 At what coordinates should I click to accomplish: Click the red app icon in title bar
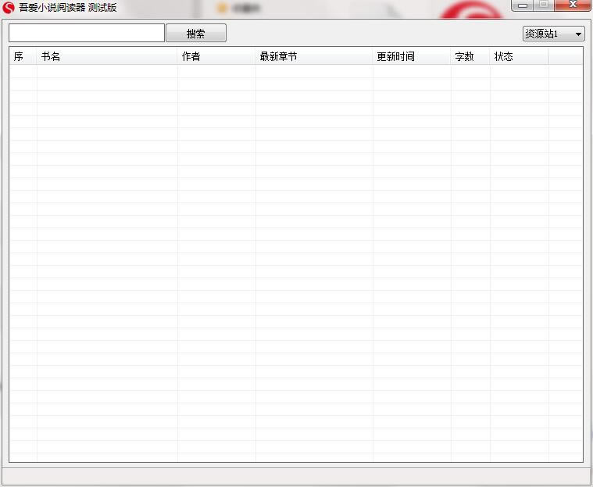[9, 8]
